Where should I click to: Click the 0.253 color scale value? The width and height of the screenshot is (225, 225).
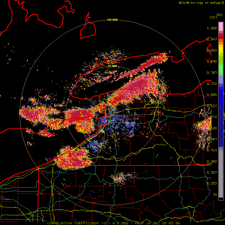tap(212, 183)
